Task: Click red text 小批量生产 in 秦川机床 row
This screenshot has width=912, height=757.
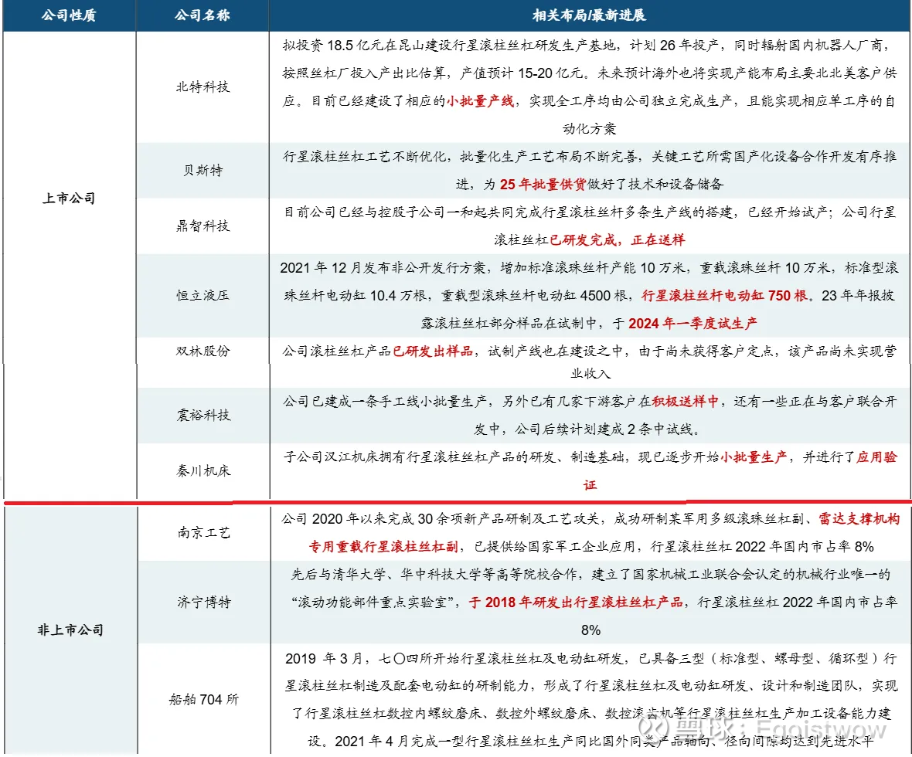Action: point(754,457)
